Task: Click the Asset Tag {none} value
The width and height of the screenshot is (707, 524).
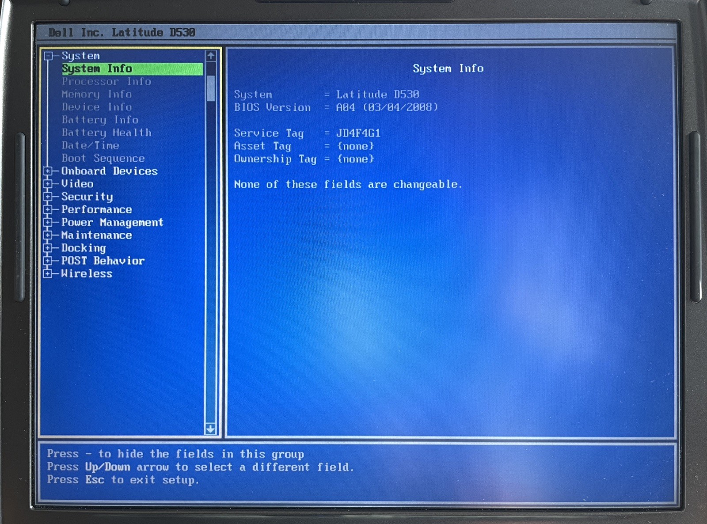Action: 355,146
